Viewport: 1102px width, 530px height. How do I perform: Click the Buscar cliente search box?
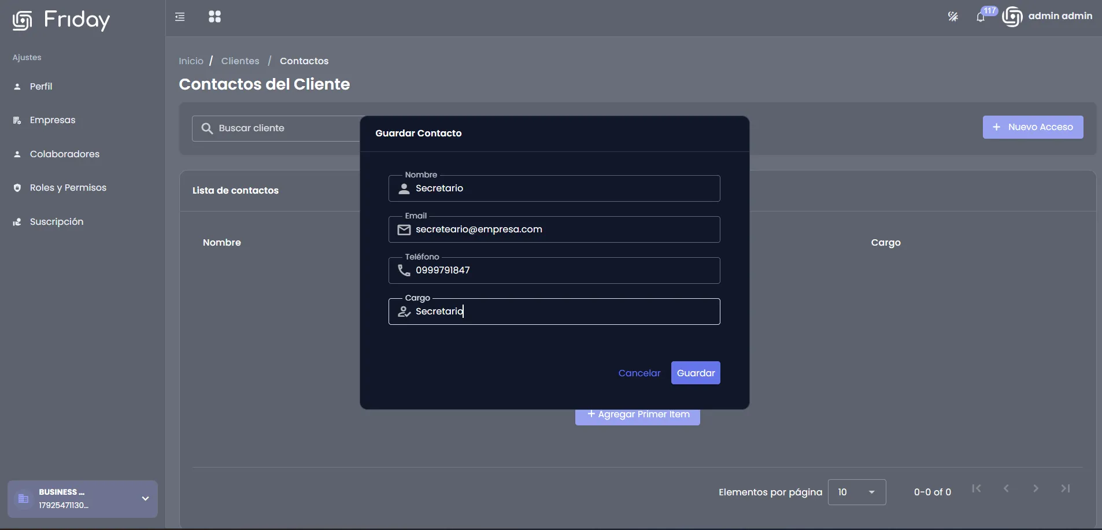tap(276, 128)
